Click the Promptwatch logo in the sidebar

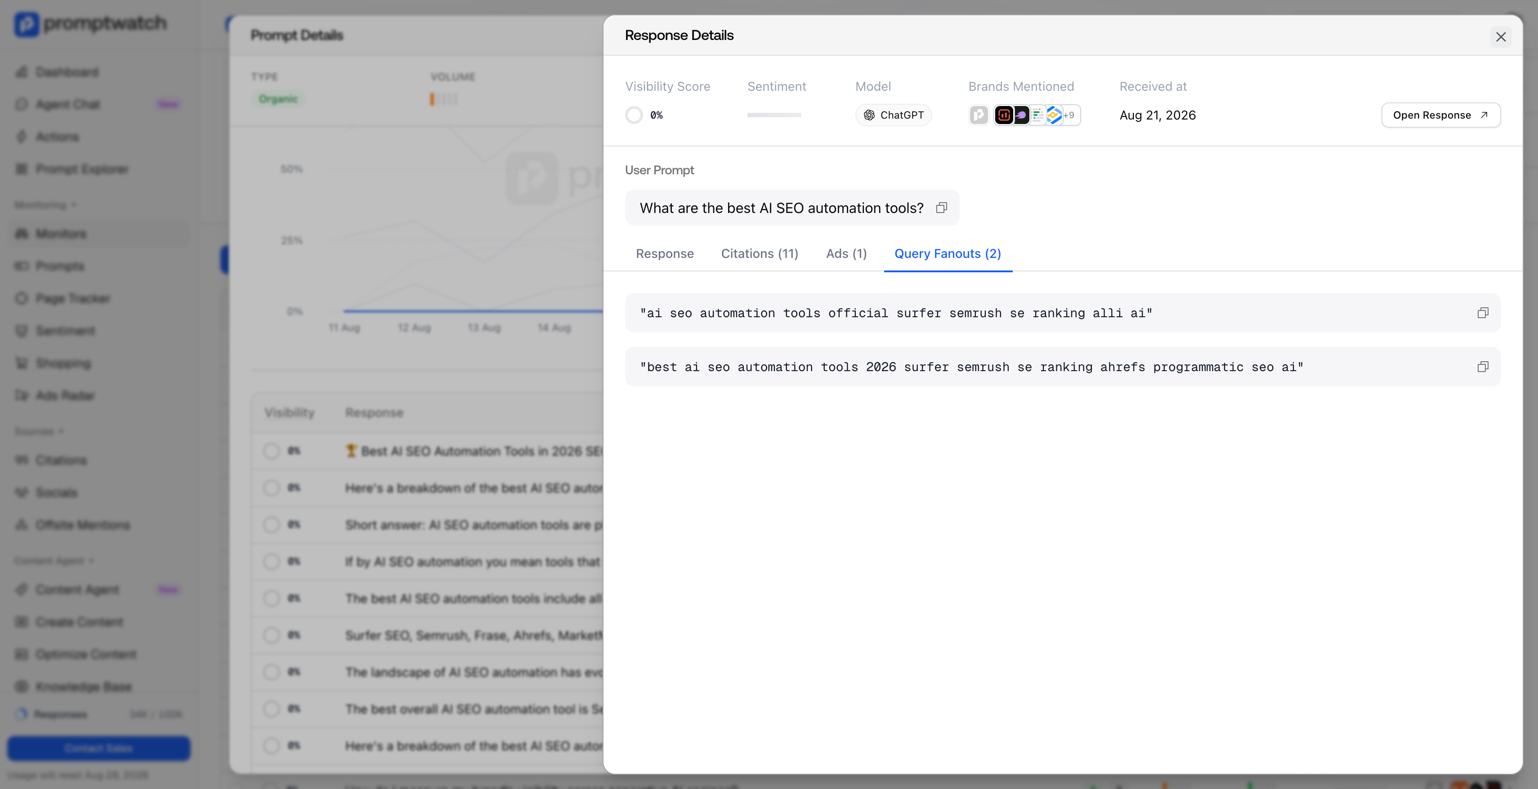(x=91, y=24)
